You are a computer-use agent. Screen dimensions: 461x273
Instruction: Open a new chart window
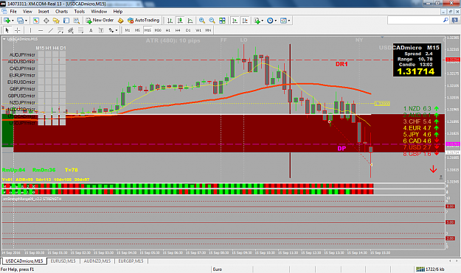[x=7, y=21]
